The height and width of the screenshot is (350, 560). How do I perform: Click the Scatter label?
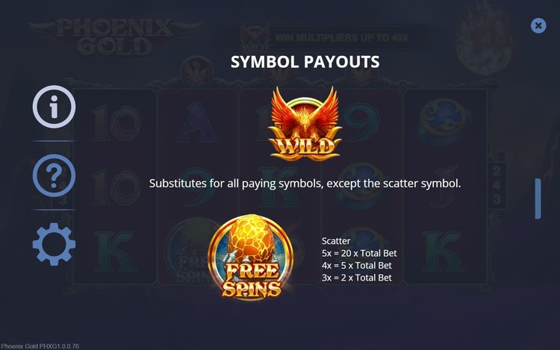(335, 241)
